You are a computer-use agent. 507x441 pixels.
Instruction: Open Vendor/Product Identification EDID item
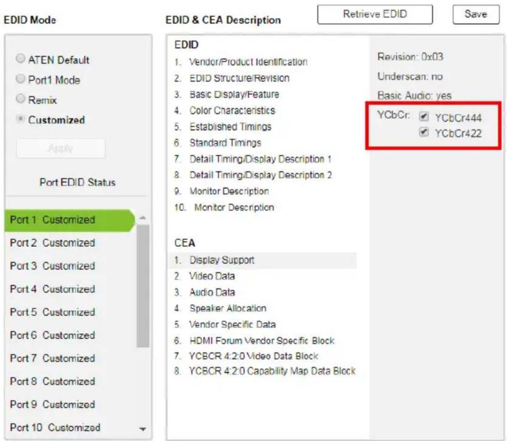click(241, 62)
